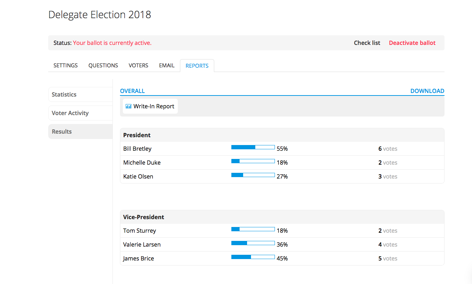Image resolution: width=472 pixels, height=284 pixels.
Task: Select the REPORTS tab
Action: coord(197,66)
